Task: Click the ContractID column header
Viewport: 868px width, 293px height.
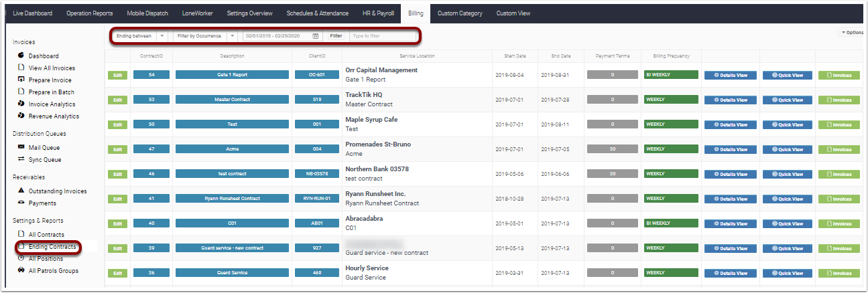Action: click(x=151, y=56)
